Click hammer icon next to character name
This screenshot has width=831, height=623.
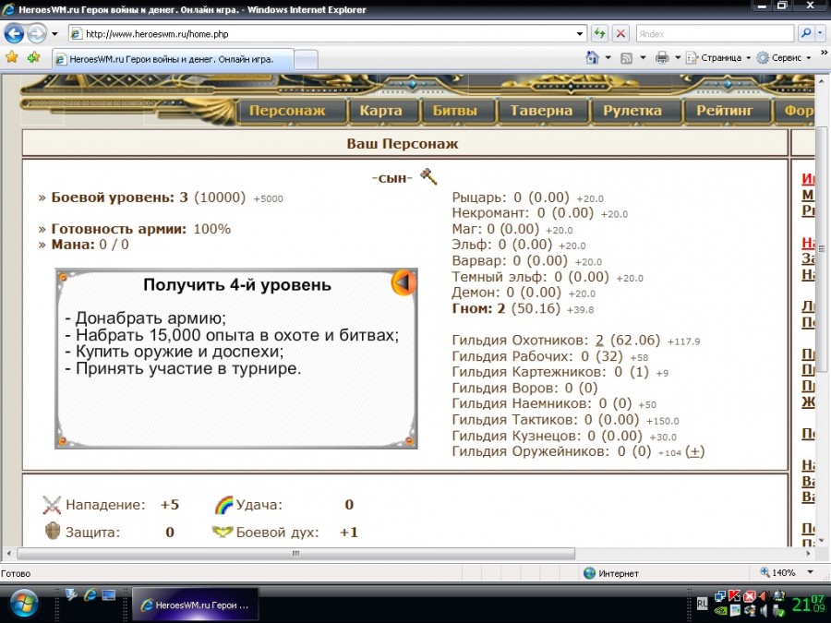click(x=428, y=176)
